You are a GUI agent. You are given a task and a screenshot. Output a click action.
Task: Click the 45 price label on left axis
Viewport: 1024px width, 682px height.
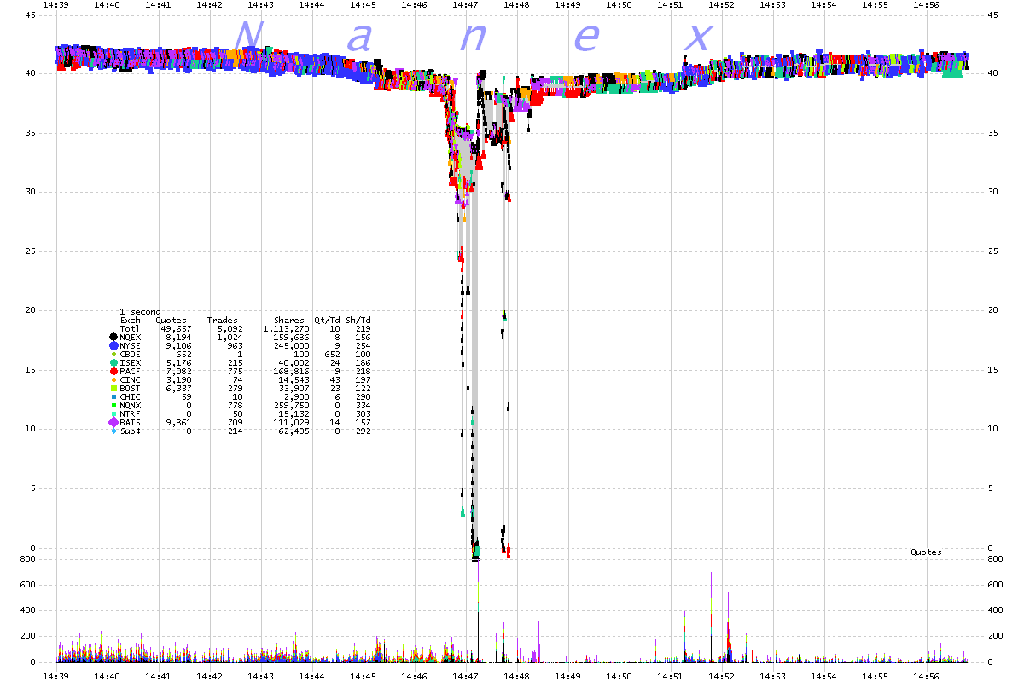pyautogui.click(x=29, y=14)
